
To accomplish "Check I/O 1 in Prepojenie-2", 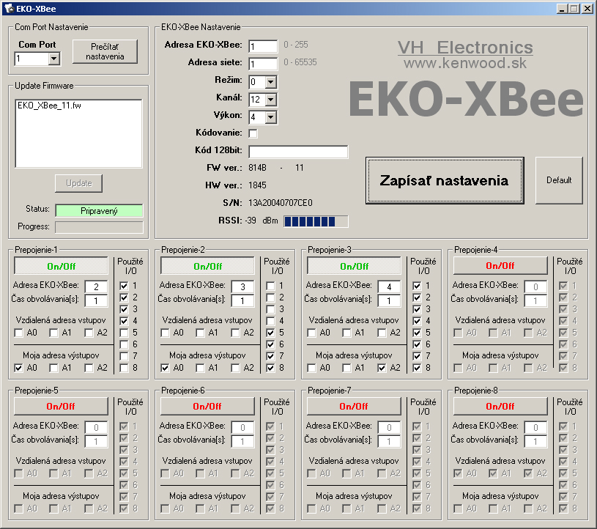I will [x=270, y=286].
